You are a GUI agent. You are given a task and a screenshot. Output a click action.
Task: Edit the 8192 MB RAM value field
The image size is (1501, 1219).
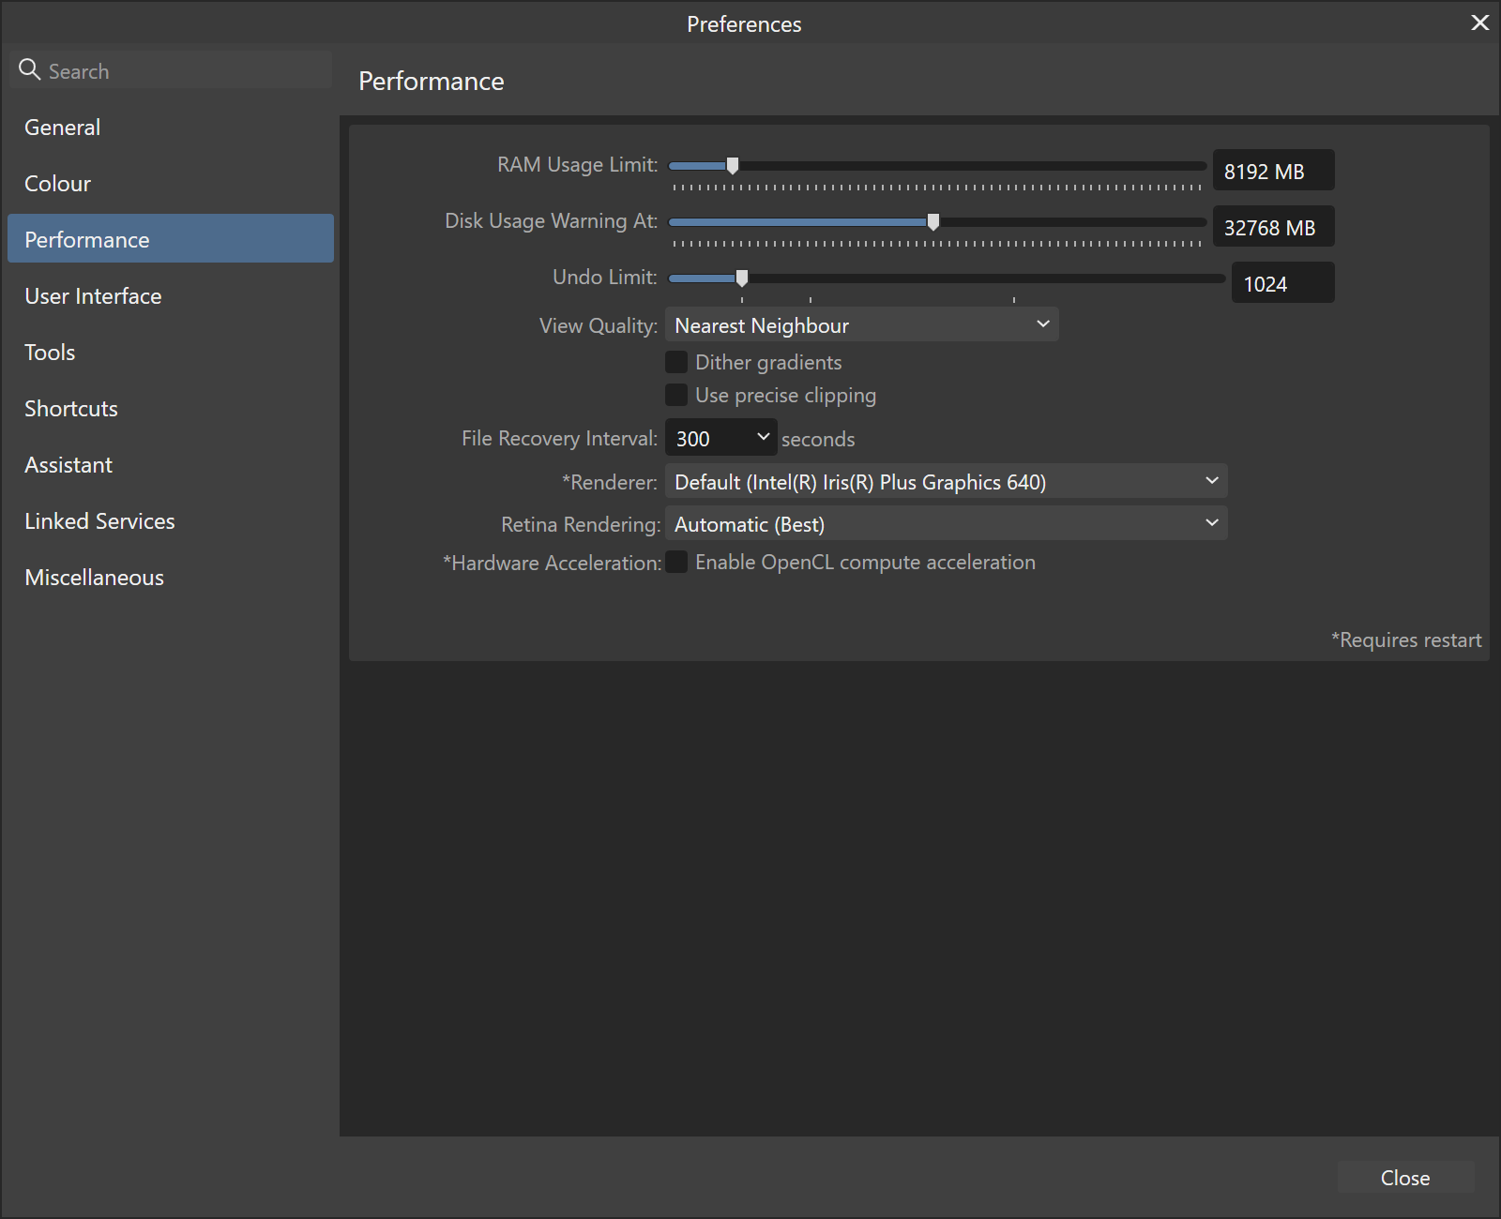coord(1273,171)
